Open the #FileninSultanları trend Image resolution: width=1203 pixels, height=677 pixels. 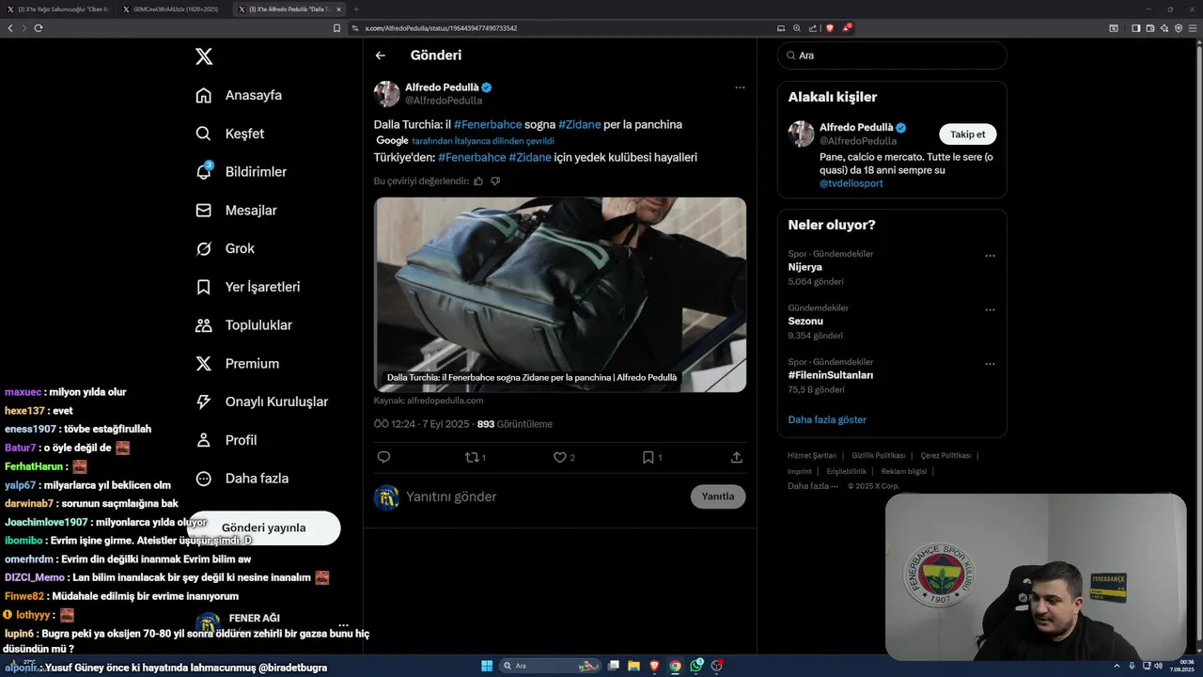tap(831, 375)
